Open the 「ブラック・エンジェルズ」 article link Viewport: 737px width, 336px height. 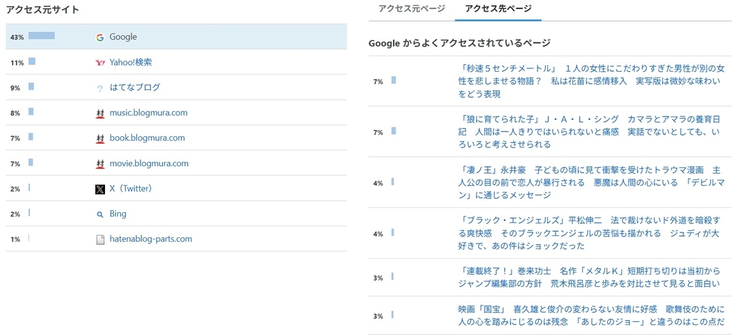588,234
